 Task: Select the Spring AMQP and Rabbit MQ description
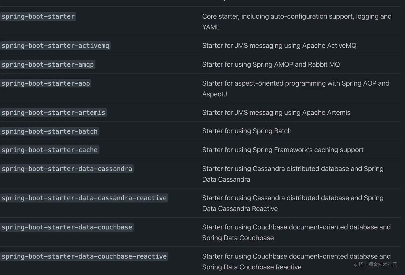271,64
